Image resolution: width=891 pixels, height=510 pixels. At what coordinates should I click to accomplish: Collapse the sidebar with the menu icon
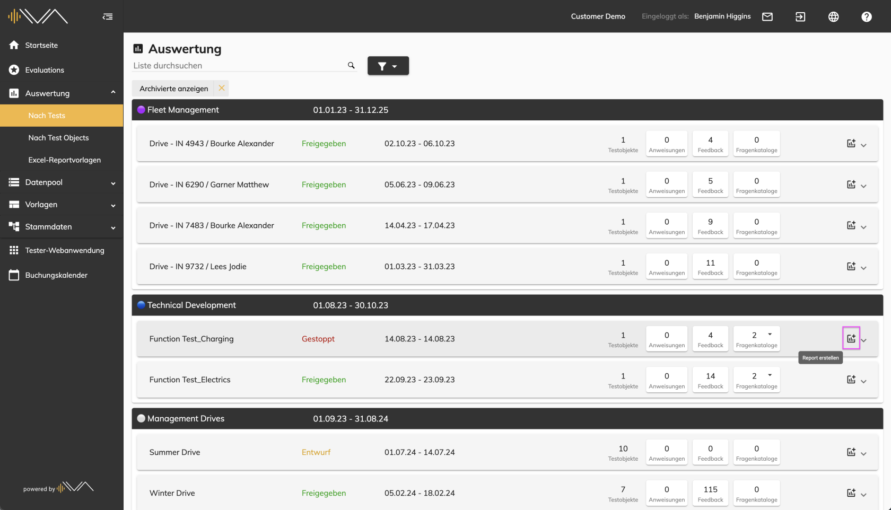pos(108,17)
